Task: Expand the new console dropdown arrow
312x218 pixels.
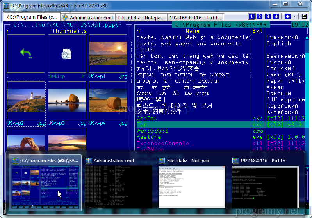Action: pyautogui.click(x=294, y=16)
